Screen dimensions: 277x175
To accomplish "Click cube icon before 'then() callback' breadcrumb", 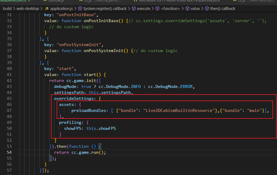I will pos(207,8).
